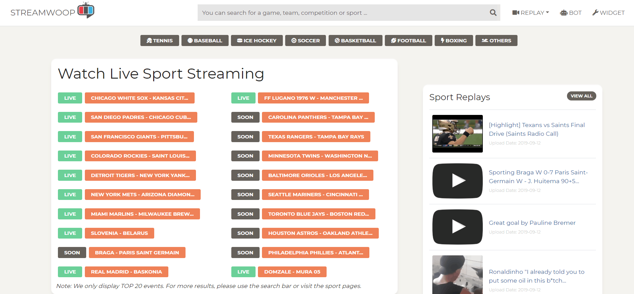Open New York Mets - Arizona stream
The width and height of the screenshot is (634, 294).
(143, 195)
